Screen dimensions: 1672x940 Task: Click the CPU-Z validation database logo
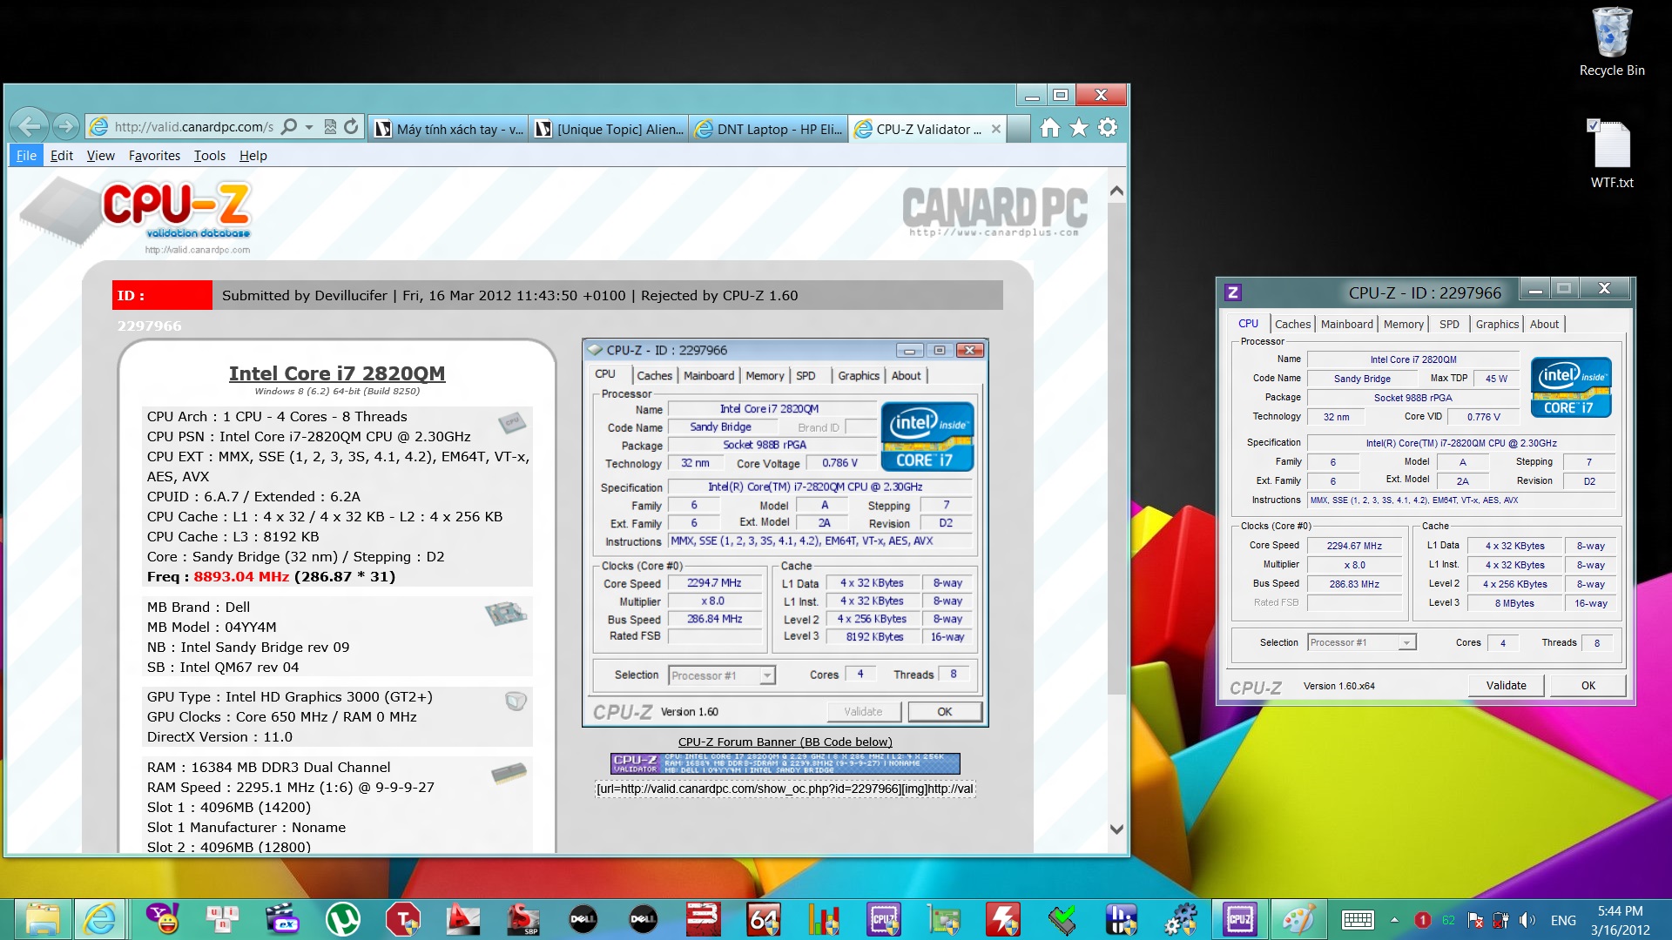tap(137, 215)
